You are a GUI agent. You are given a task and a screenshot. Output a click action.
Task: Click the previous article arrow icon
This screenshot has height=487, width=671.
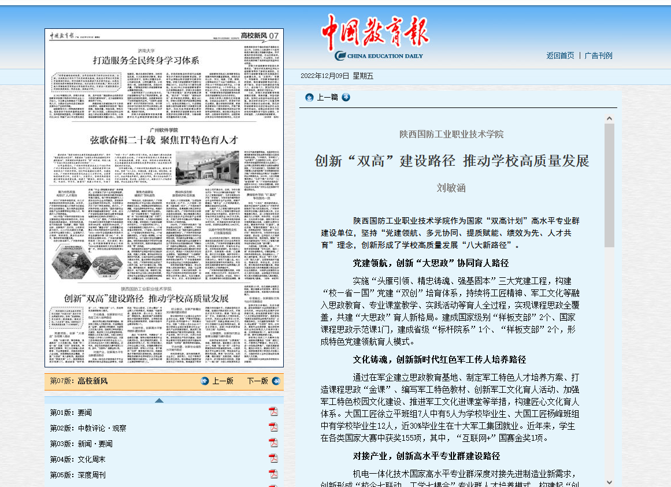click(309, 97)
